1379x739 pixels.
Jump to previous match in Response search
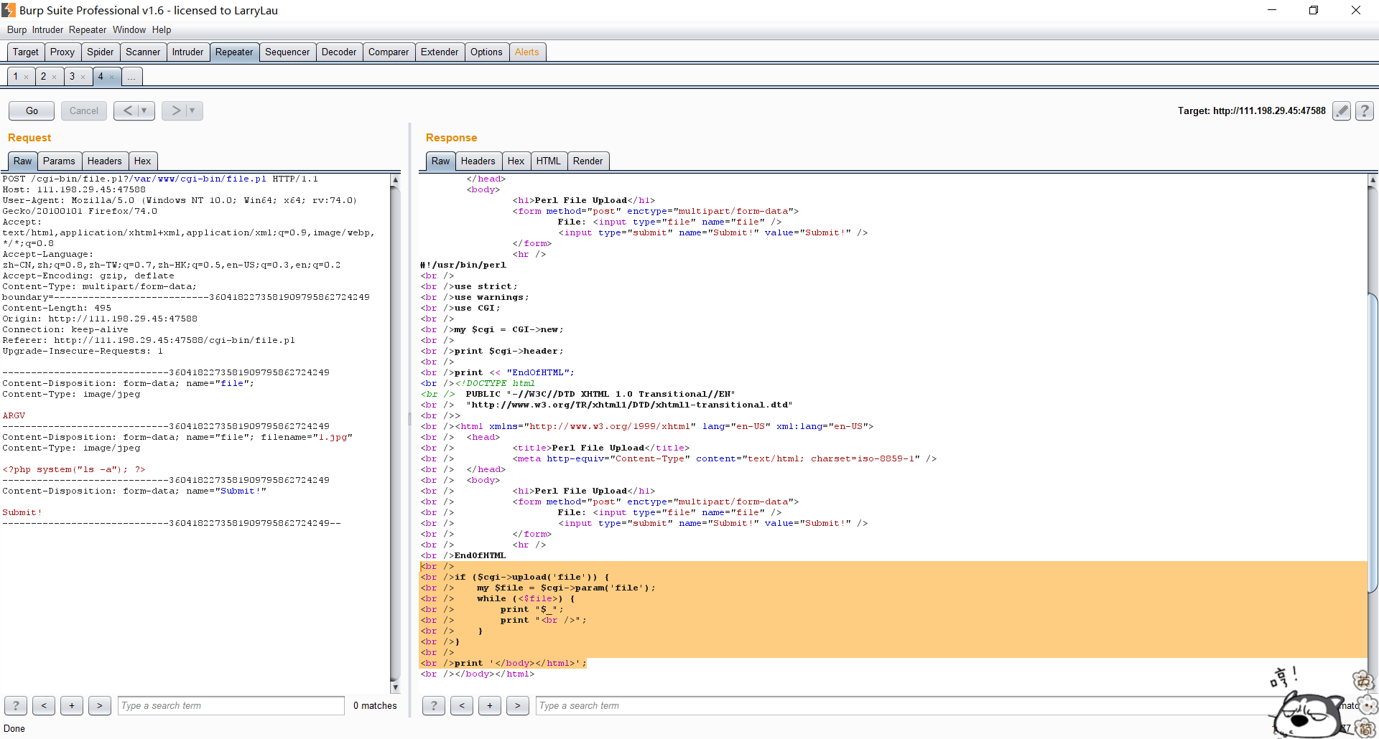click(x=462, y=705)
